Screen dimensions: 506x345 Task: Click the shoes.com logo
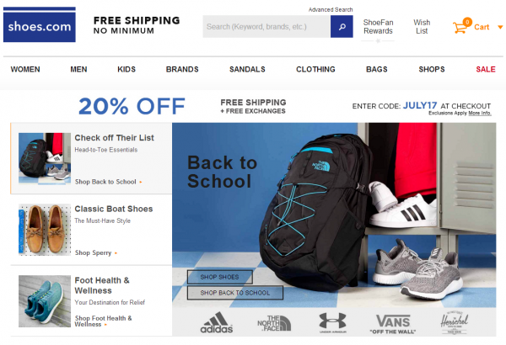click(40, 24)
